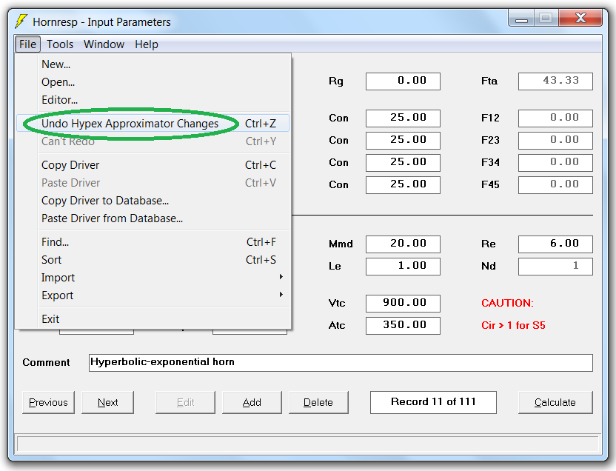Click the Le value field
This screenshot has height=471, width=616.
click(x=403, y=267)
